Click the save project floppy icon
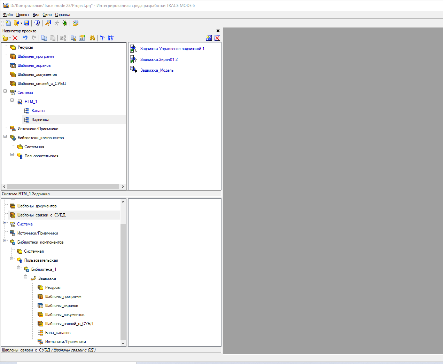Image resolution: width=443 pixels, height=364 pixels. pos(26,23)
